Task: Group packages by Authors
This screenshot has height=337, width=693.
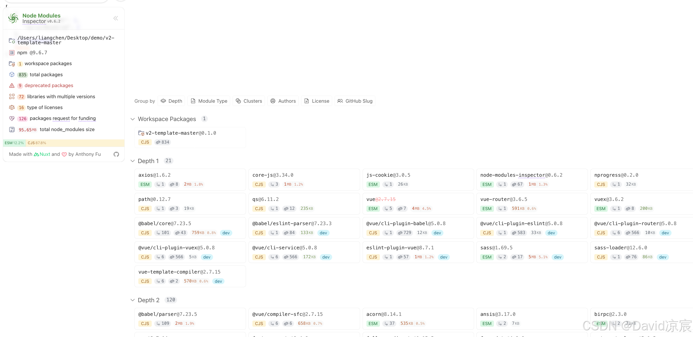Action: pyautogui.click(x=283, y=101)
